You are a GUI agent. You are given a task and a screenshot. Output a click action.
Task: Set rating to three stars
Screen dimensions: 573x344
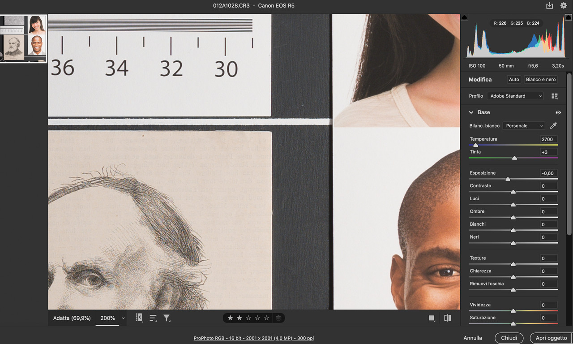pyautogui.click(x=248, y=318)
